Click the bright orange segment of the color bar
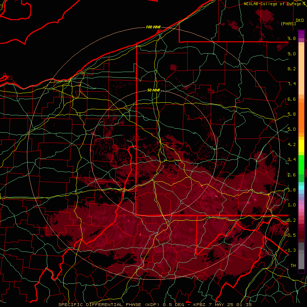The image size is (307, 307). point(301,117)
